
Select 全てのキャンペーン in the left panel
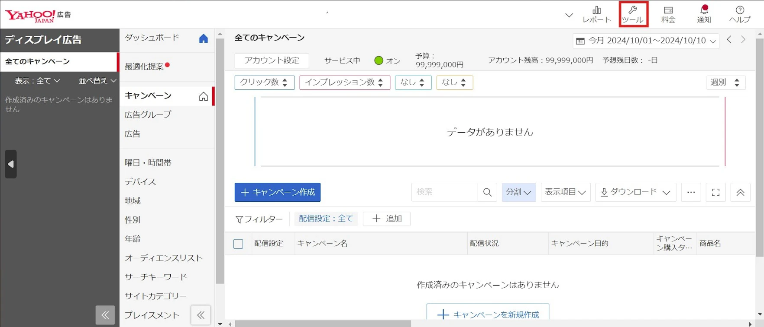pos(59,62)
